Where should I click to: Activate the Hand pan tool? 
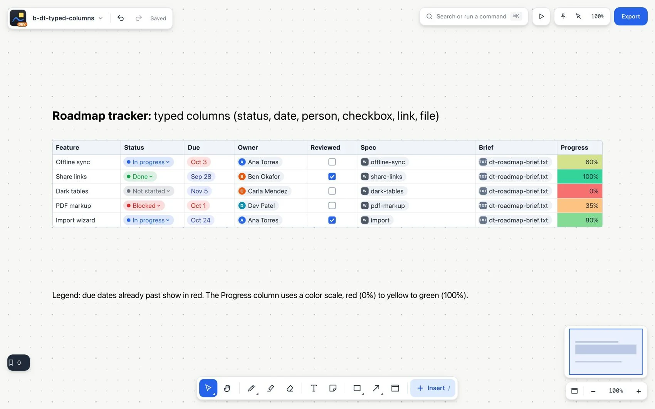pyautogui.click(x=227, y=388)
